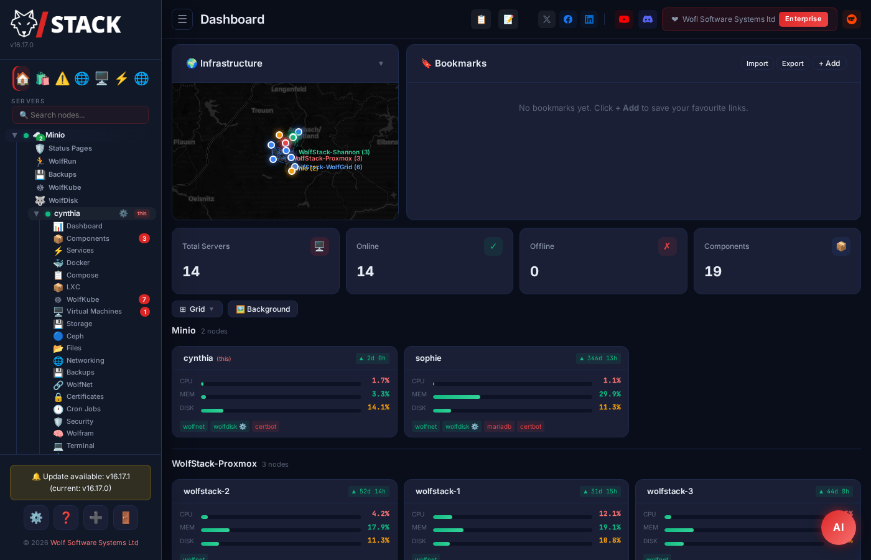Open the warning alerts icon in the sidebar
The width and height of the screenshot is (871, 560).
[62, 78]
